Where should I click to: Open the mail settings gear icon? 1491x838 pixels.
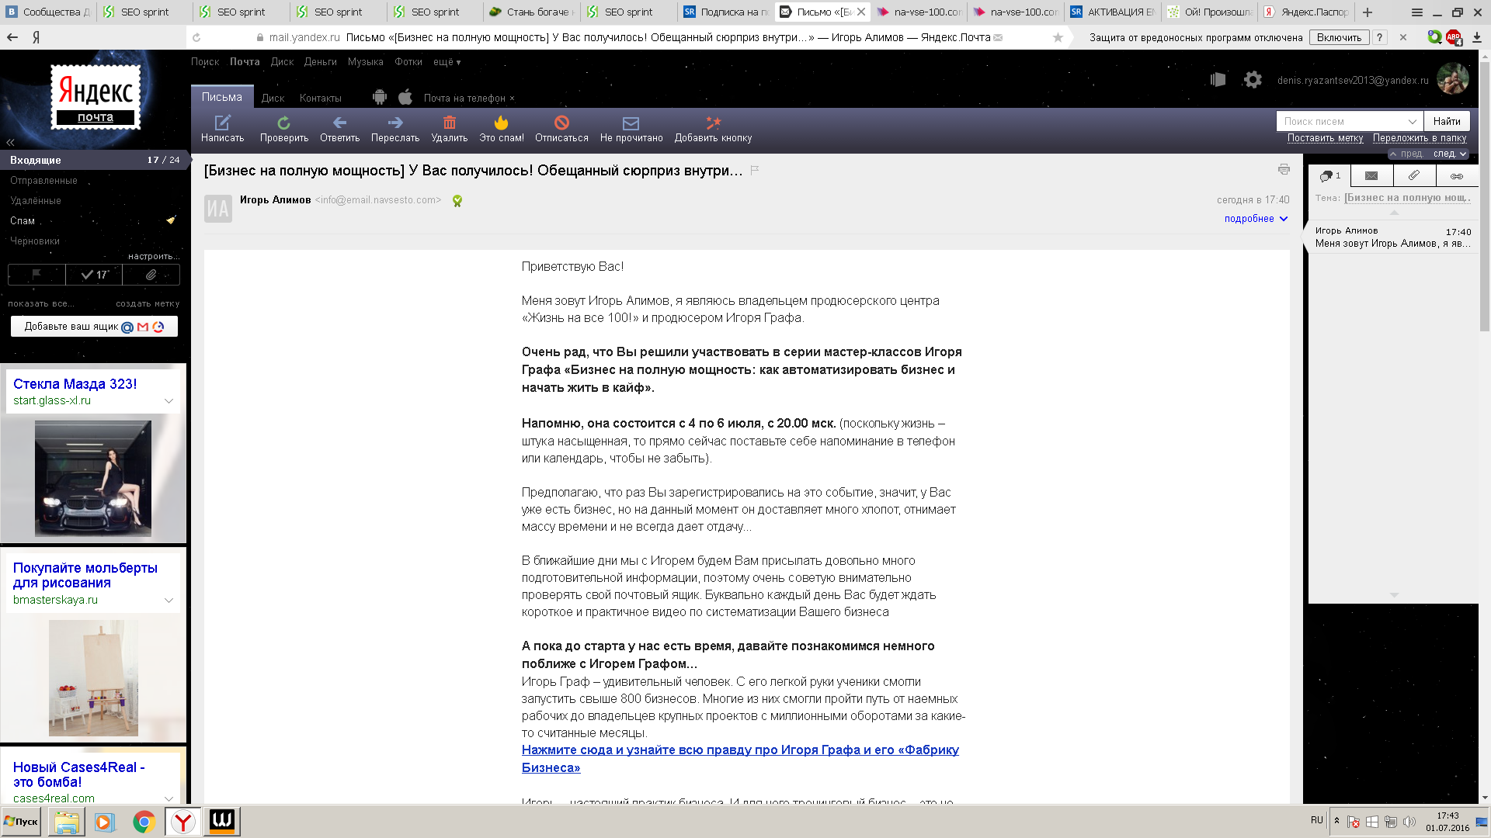(1252, 79)
